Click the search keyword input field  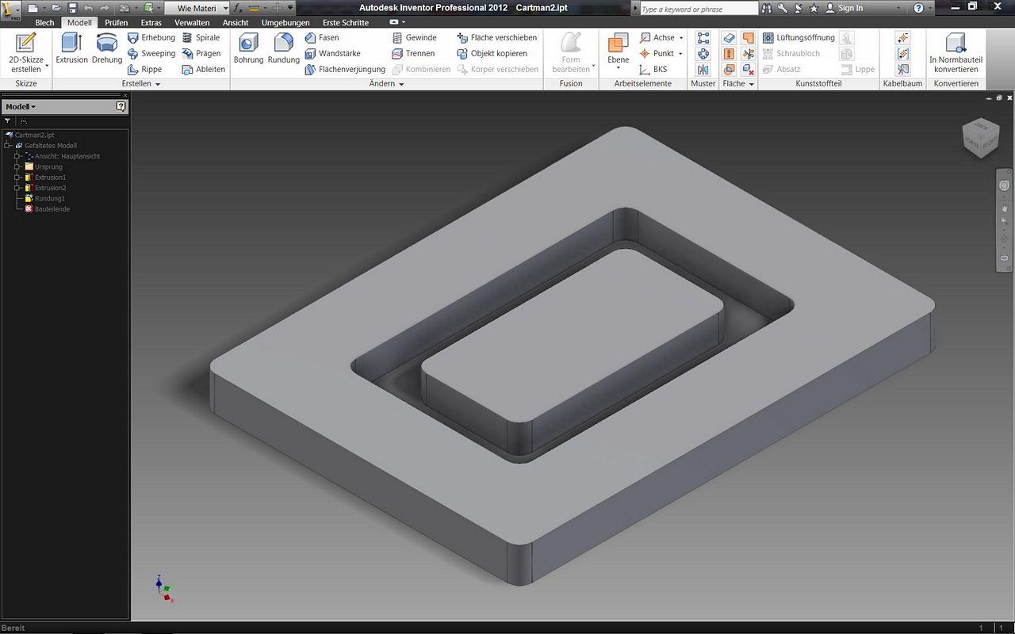[699, 9]
